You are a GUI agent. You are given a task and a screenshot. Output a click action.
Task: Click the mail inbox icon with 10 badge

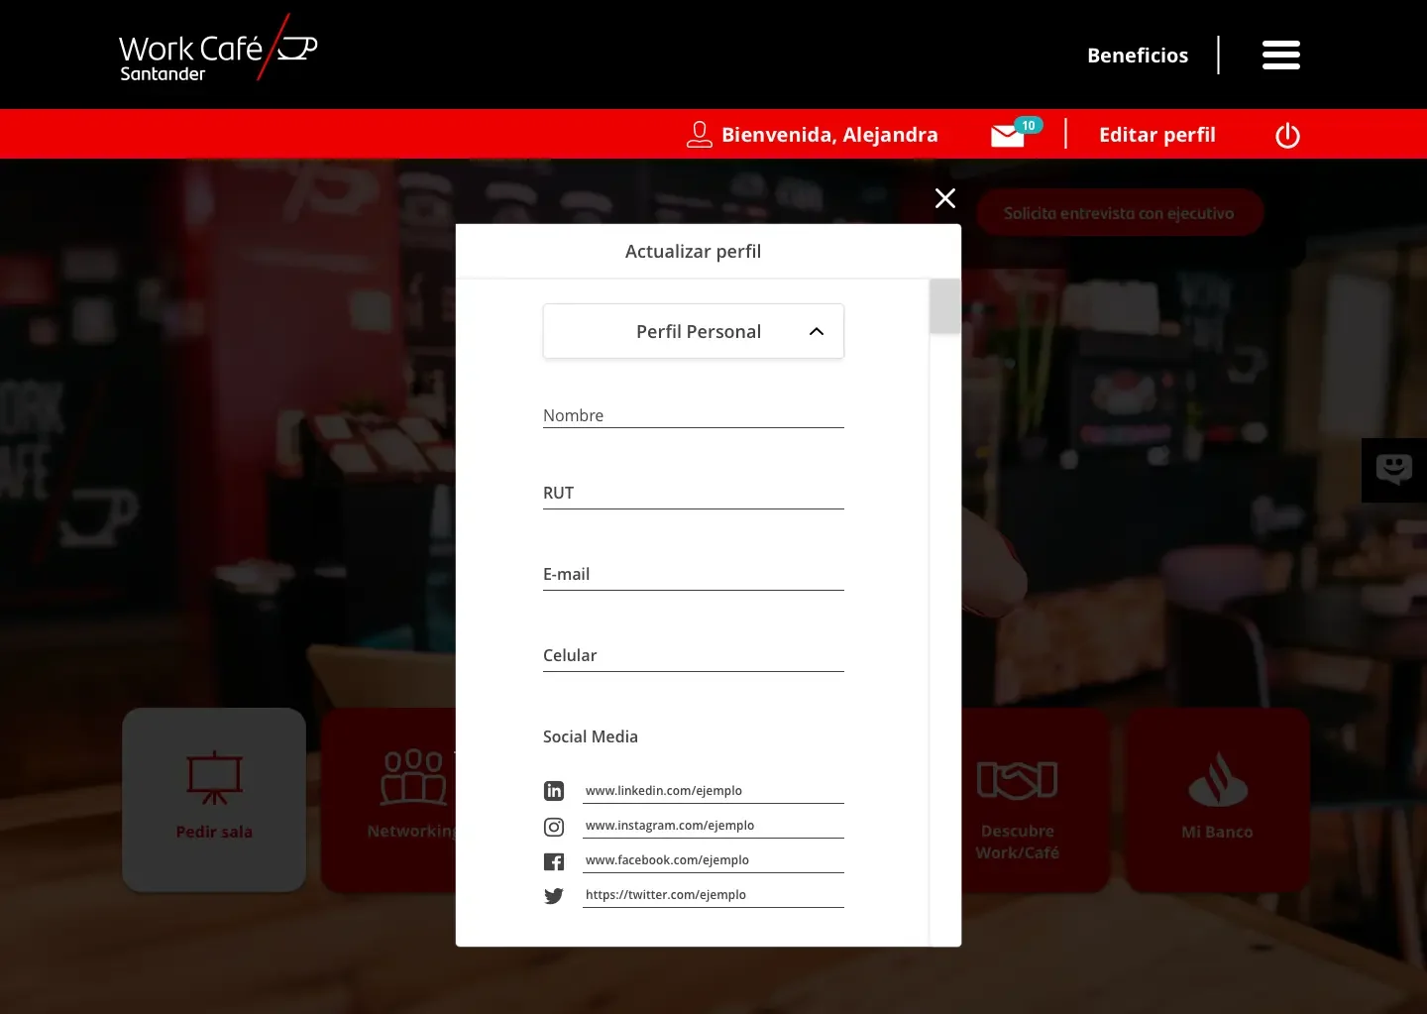pos(1009,135)
